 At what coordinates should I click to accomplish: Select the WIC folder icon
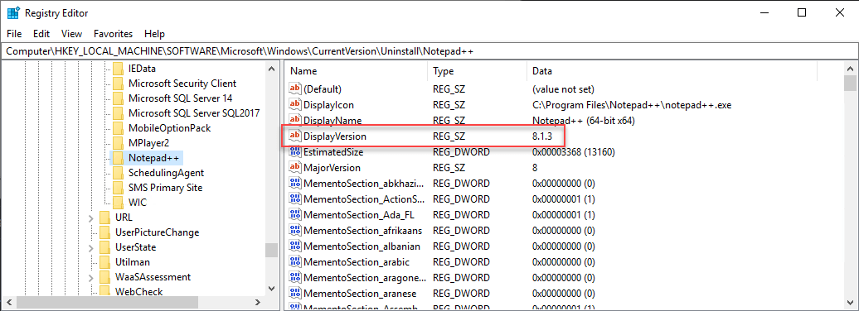[x=118, y=202]
